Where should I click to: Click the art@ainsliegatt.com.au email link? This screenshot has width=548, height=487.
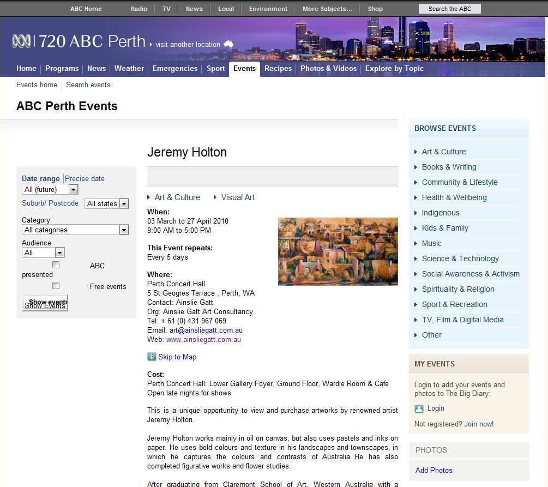[x=206, y=330]
